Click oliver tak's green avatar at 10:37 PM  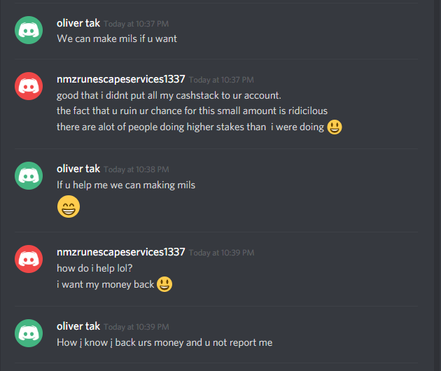pyautogui.click(x=29, y=30)
